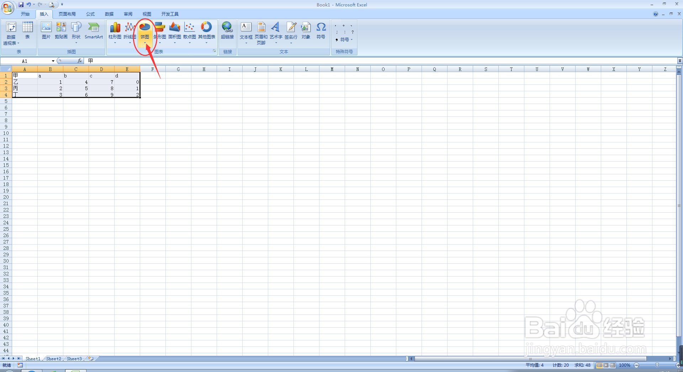Switch to the Sheet2 worksheet tab
The width and height of the screenshot is (683, 372).
tap(53, 359)
